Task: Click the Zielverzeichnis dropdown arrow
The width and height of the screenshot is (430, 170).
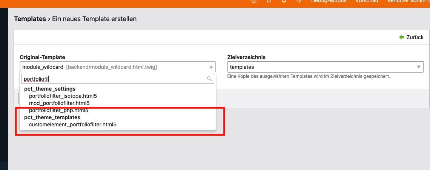Action: 418,67
